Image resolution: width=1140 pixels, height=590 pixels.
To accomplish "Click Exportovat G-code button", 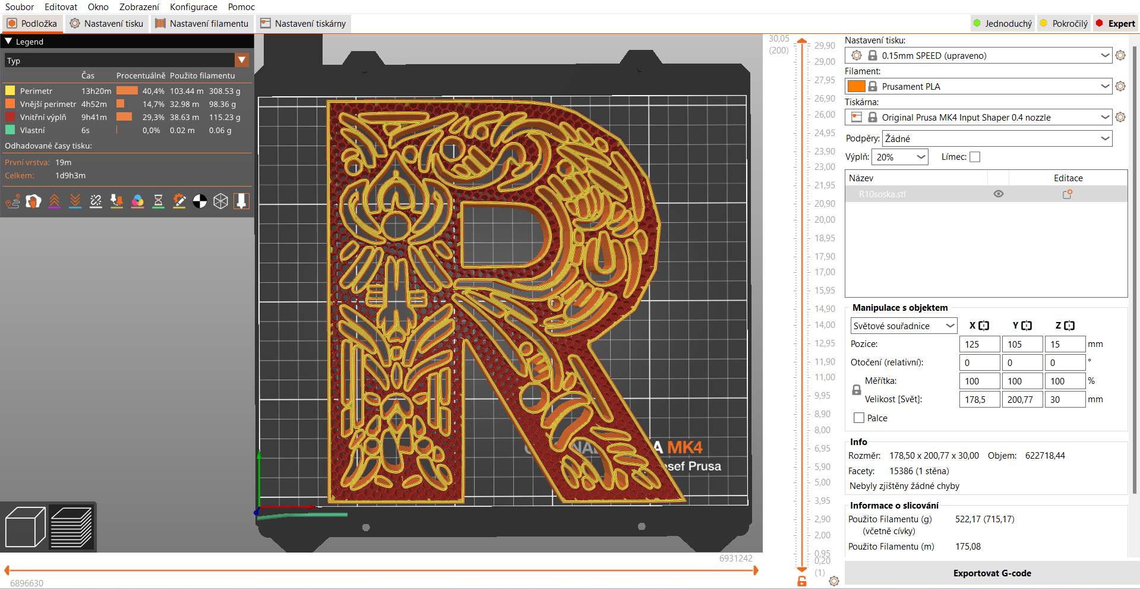I will [x=992, y=573].
